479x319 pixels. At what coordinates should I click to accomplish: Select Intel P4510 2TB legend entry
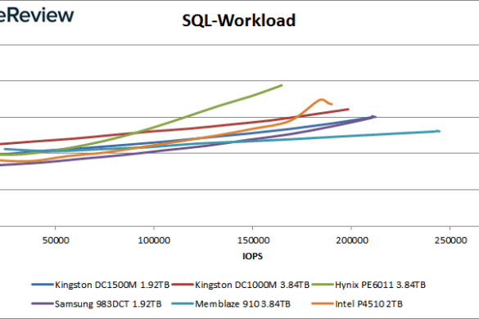pyautogui.click(x=357, y=304)
